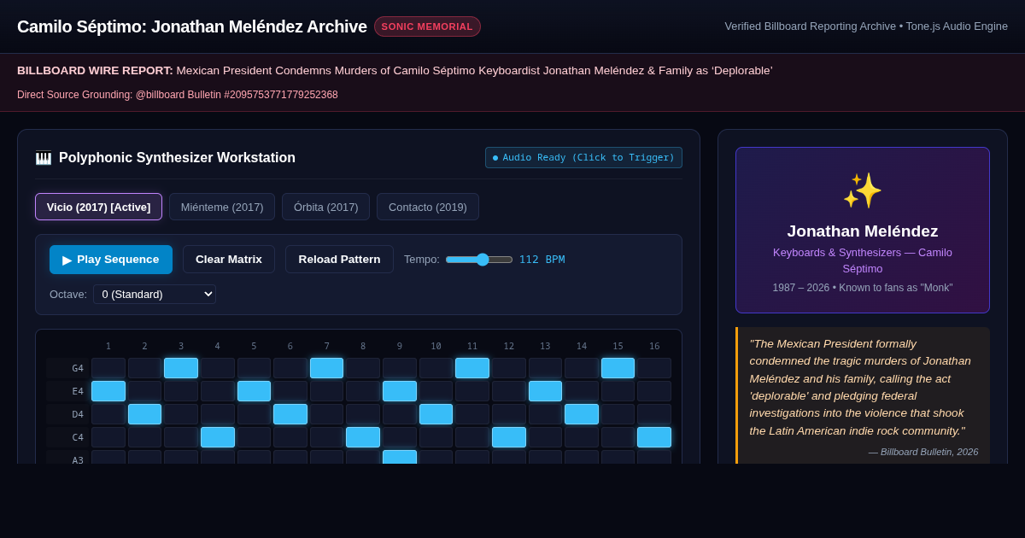Disable the E4 note at step 13
The image size is (1025, 538).
(545, 391)
